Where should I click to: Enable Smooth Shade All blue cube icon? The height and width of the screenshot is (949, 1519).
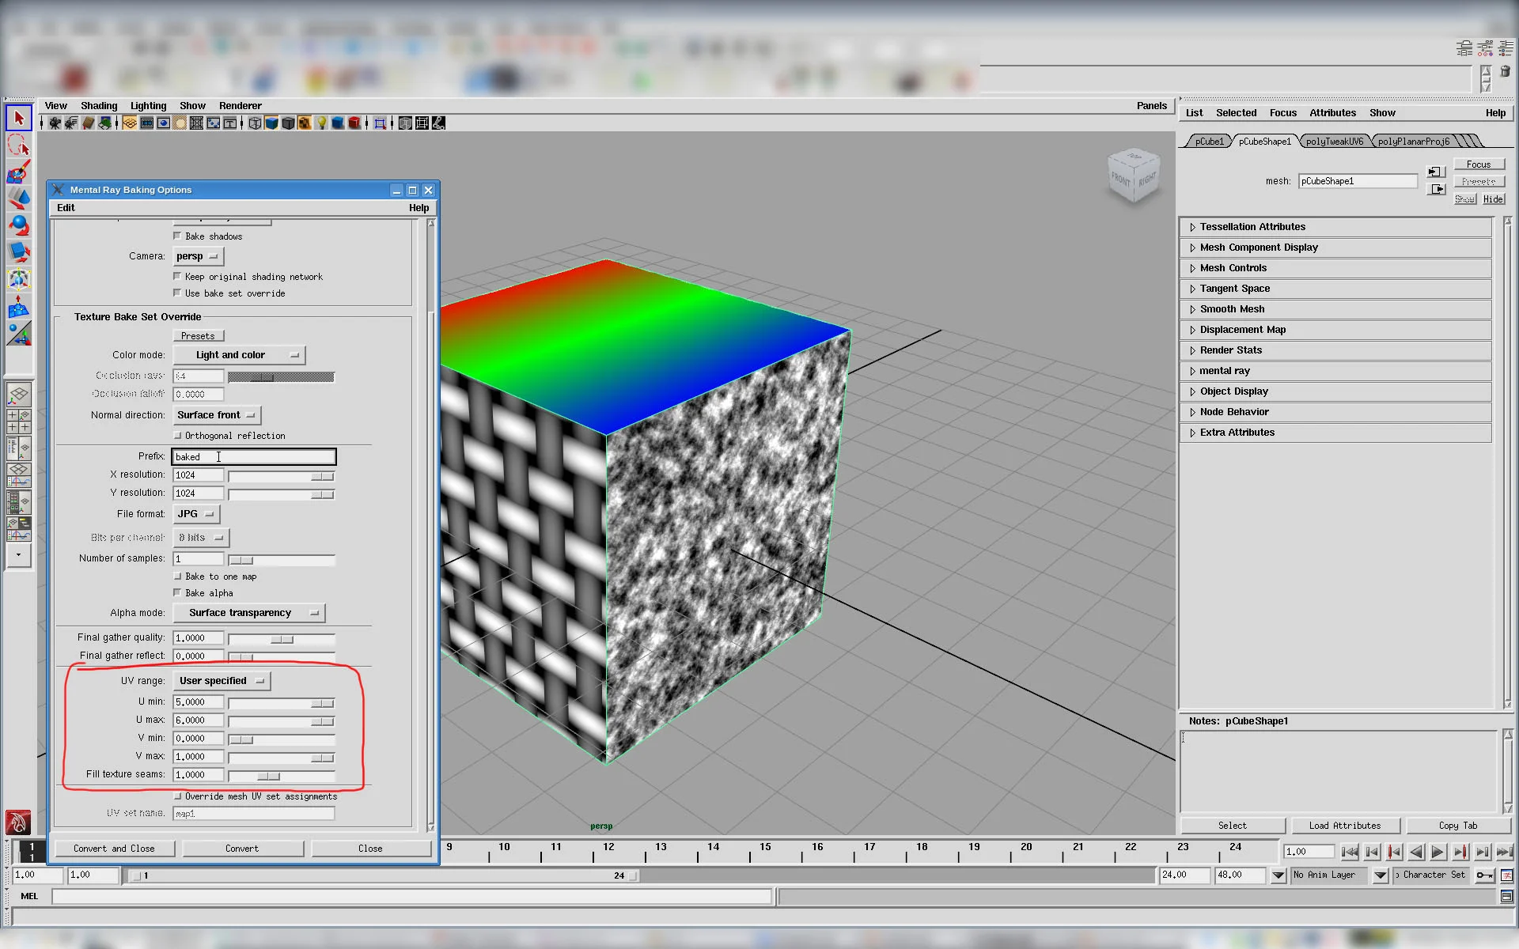[x=271, y=123]
